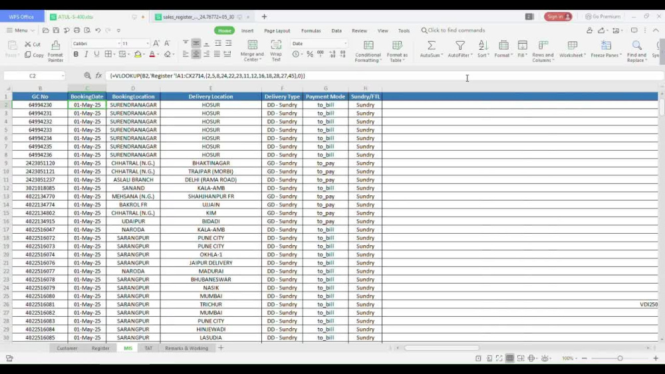Image resolution: width=665 pixels, height=374 pixels.
Task: Toggle align left
Action: pos(186,54)
